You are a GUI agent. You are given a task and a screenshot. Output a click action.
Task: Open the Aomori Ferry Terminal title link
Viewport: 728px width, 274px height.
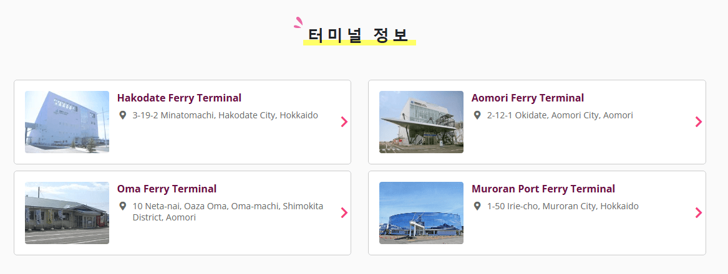click(x=527, y=98)
